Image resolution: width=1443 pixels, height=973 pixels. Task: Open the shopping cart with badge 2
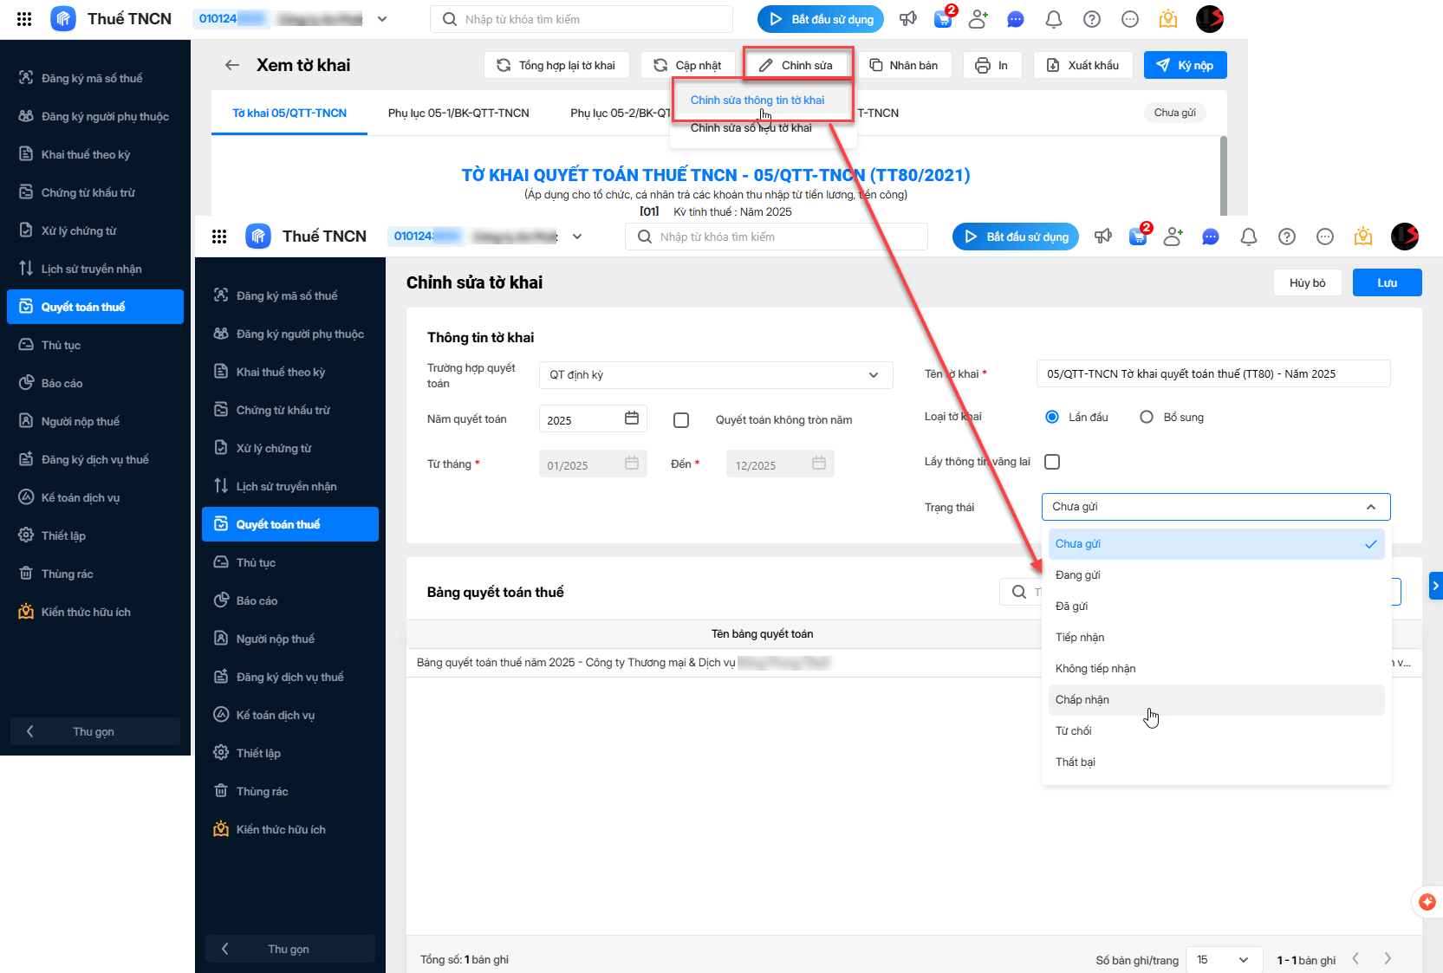[x=1138, y=237]
